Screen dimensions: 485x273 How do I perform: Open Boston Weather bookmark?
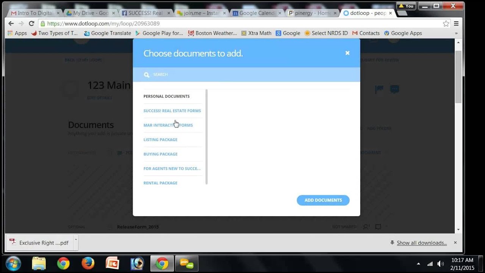pos(213,33)
